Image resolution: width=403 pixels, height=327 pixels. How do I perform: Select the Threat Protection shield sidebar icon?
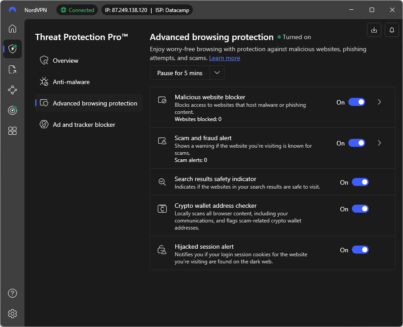point(12,49)
